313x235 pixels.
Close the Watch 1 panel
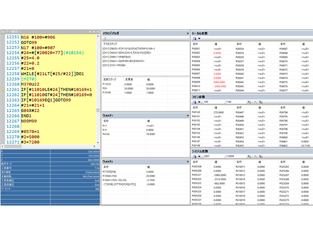(x=188, y=116)
